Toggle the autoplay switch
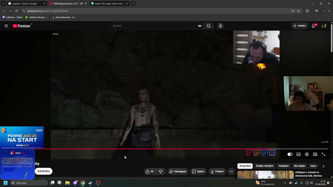 pyautogui.click(x=290, y=154)
